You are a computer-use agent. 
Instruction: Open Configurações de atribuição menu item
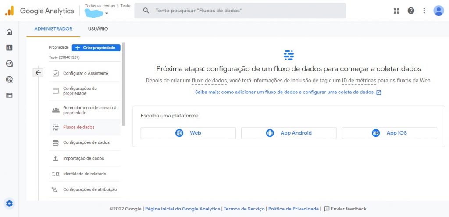(85, 189)
